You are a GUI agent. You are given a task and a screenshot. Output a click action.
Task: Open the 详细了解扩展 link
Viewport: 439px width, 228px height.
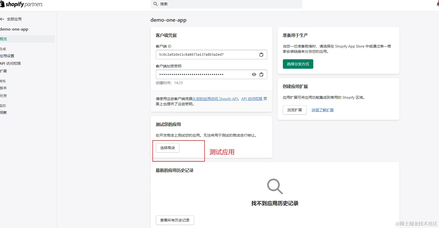(322, 110)
